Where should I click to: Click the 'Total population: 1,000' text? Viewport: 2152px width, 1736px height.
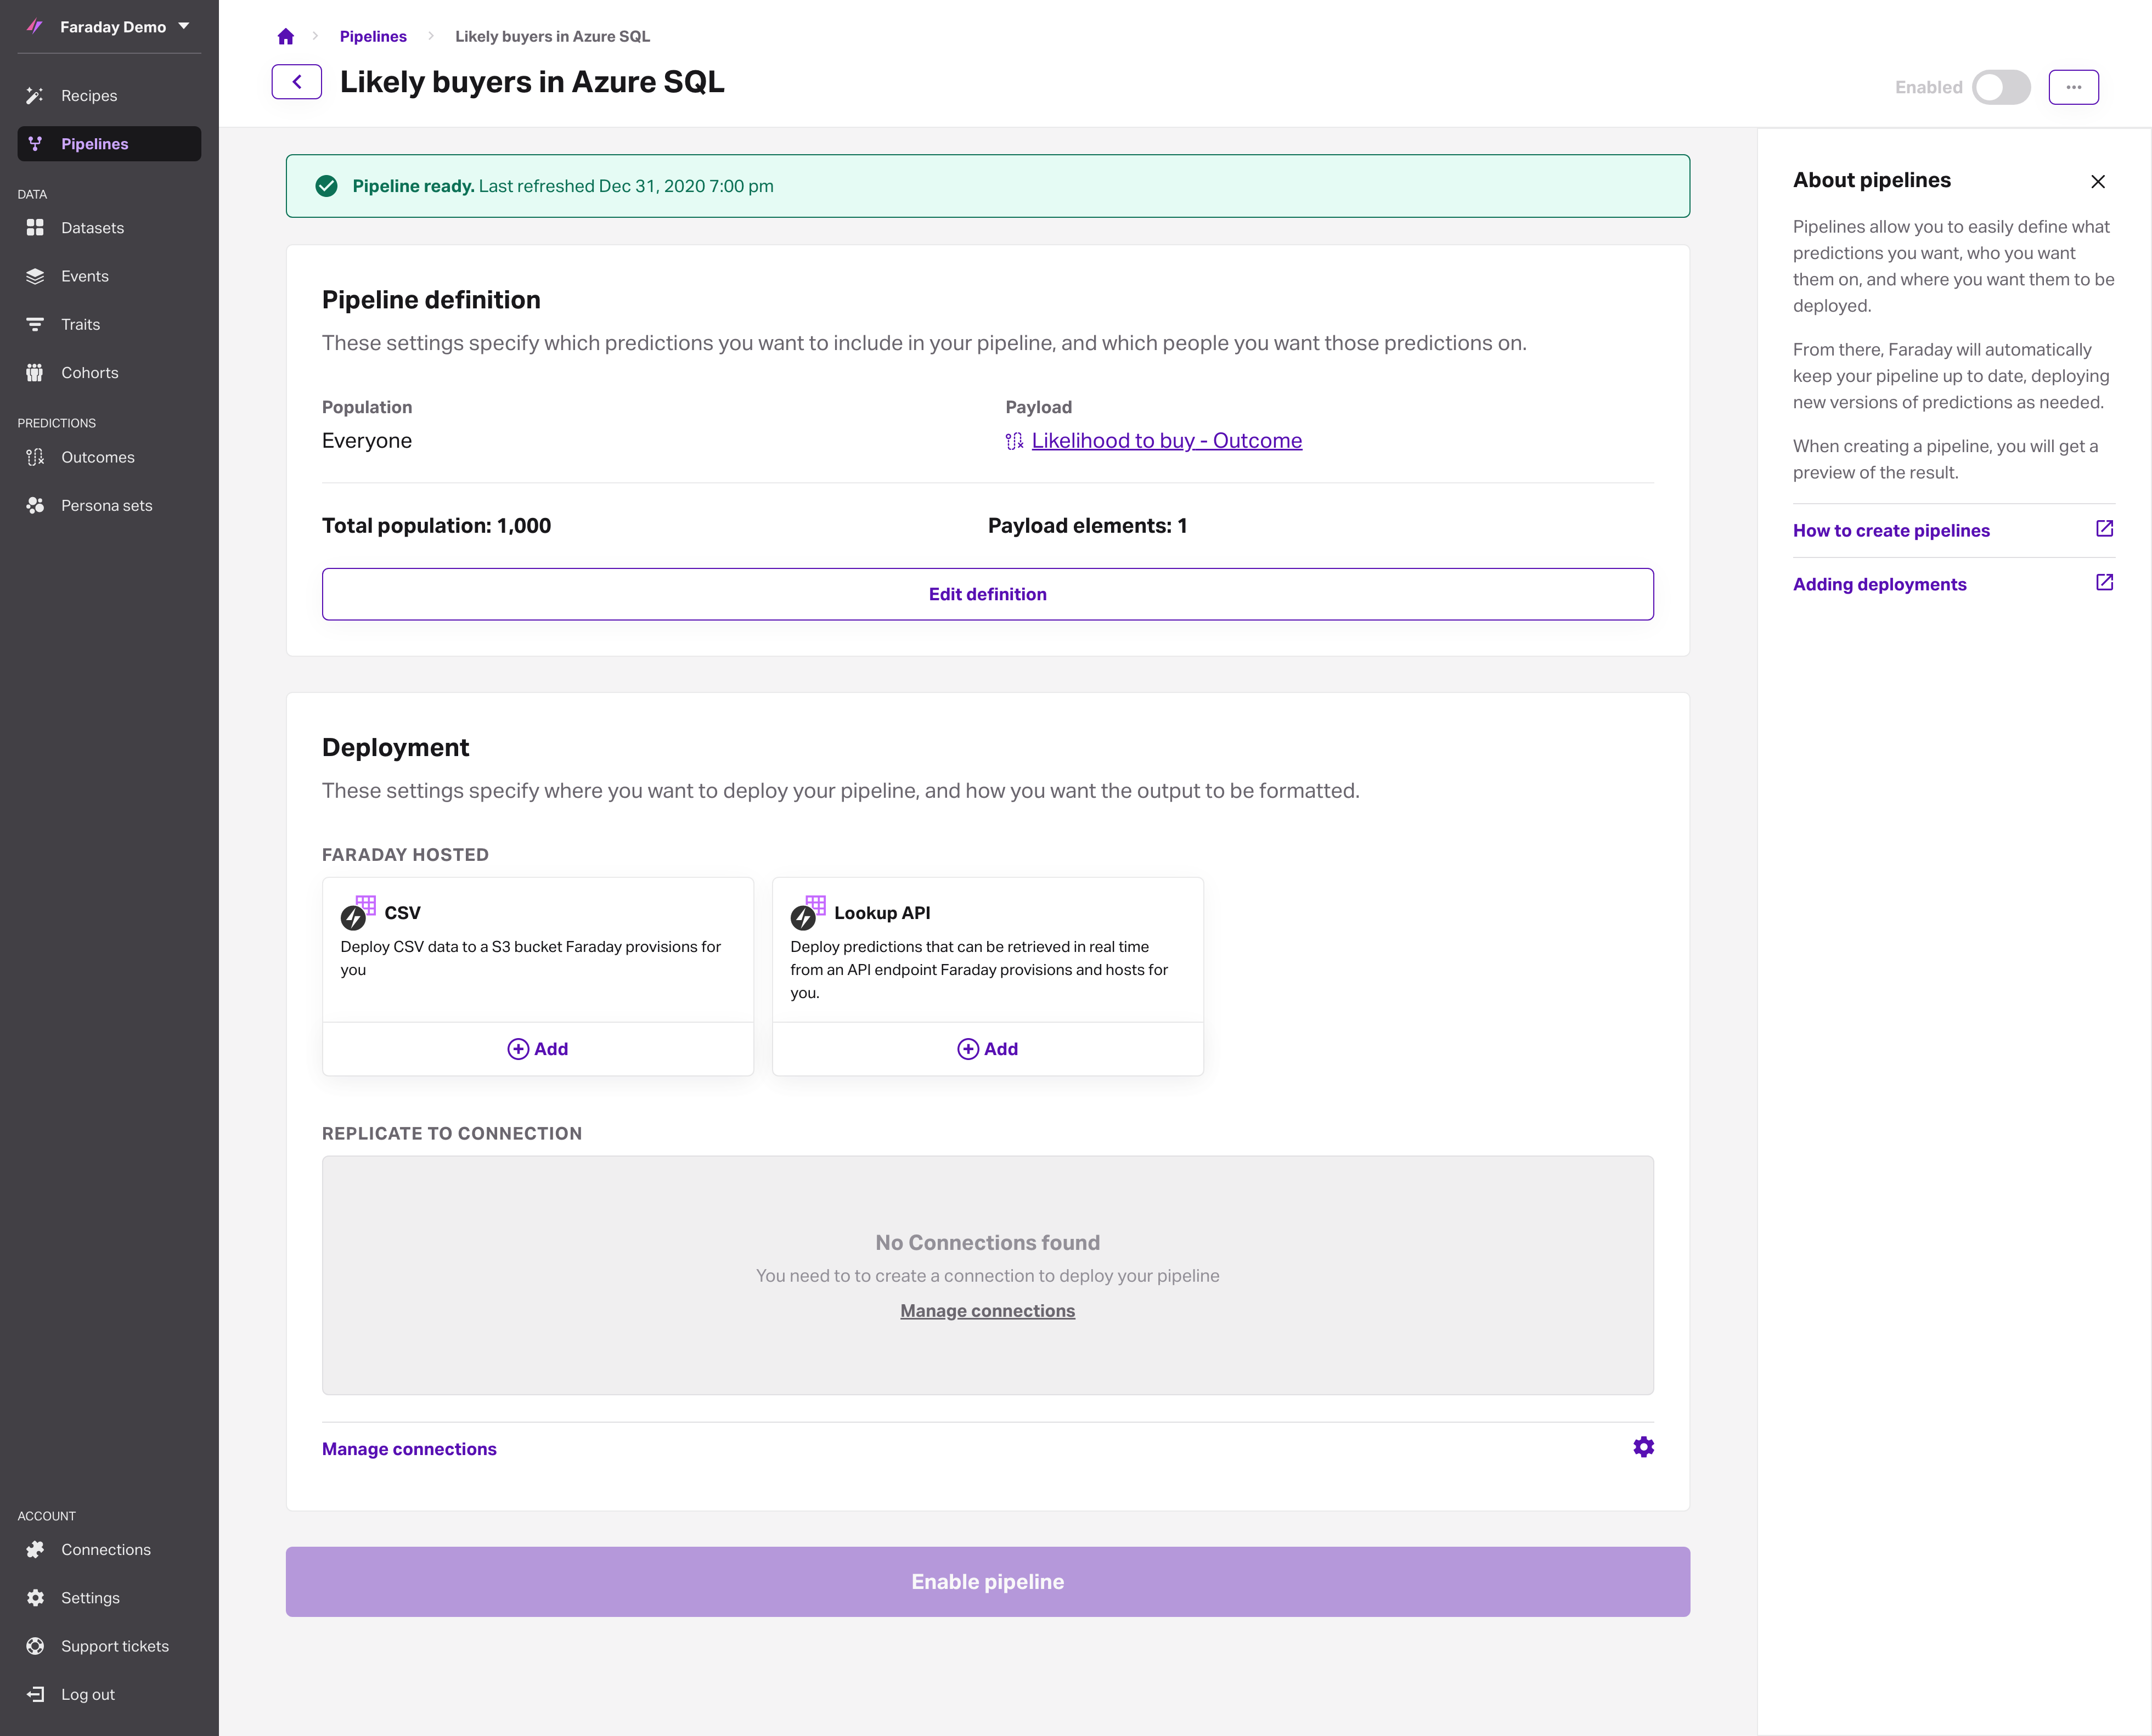coord(436,526)
